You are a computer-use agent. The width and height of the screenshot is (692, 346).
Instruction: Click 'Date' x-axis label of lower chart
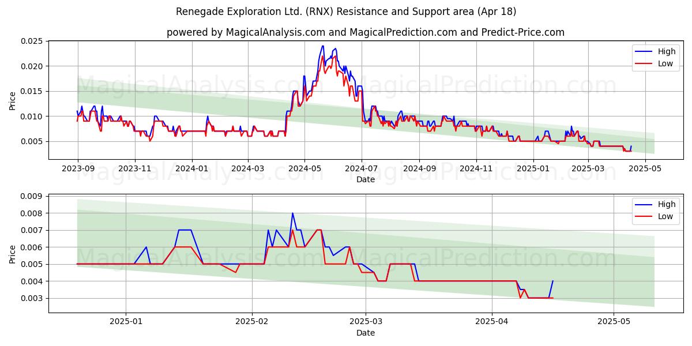366,333
